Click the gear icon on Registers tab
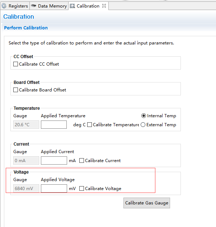The image size is (216, 227). [4, 6]
